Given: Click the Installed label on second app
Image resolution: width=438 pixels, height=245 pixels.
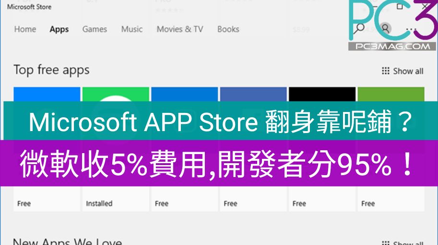Looking at the screenshot, I should point(99,203).
